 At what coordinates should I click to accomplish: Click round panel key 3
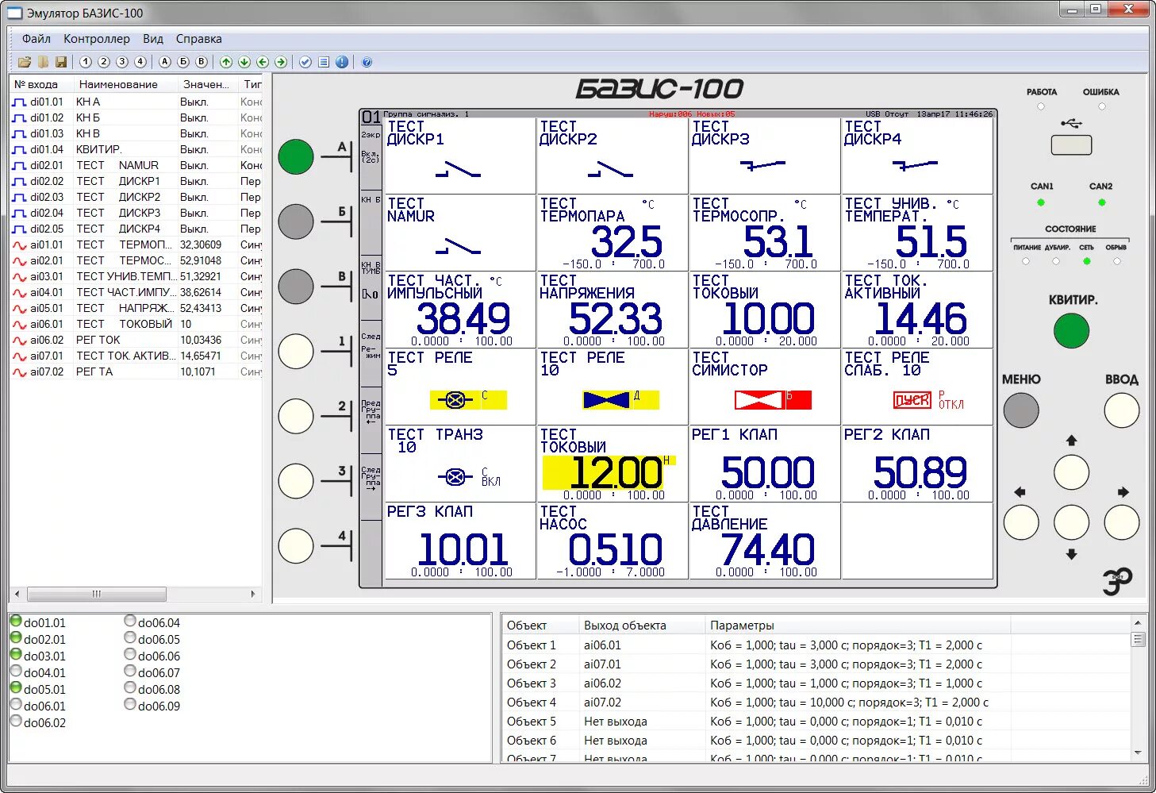(296, 481)
